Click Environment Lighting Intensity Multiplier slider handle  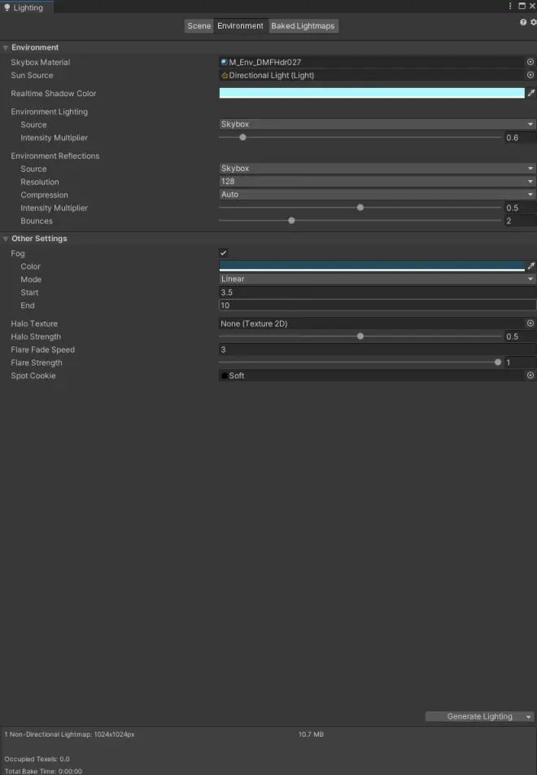242,138
